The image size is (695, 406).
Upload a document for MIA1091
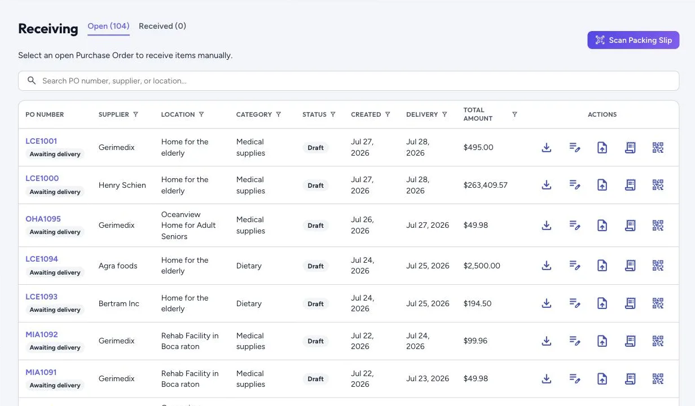pyautogui.click(x=602, y=379)
